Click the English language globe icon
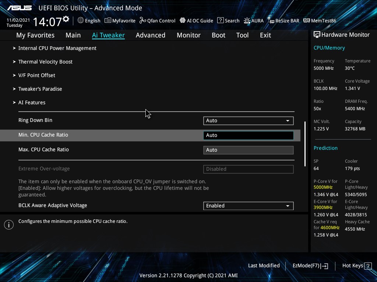 pos(81,21)
